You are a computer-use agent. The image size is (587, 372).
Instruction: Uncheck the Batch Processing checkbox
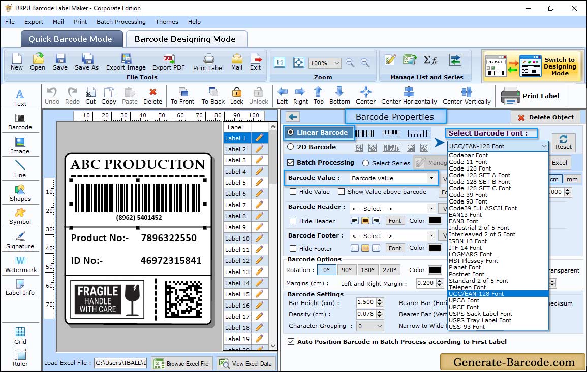click(x=291, y=162)
